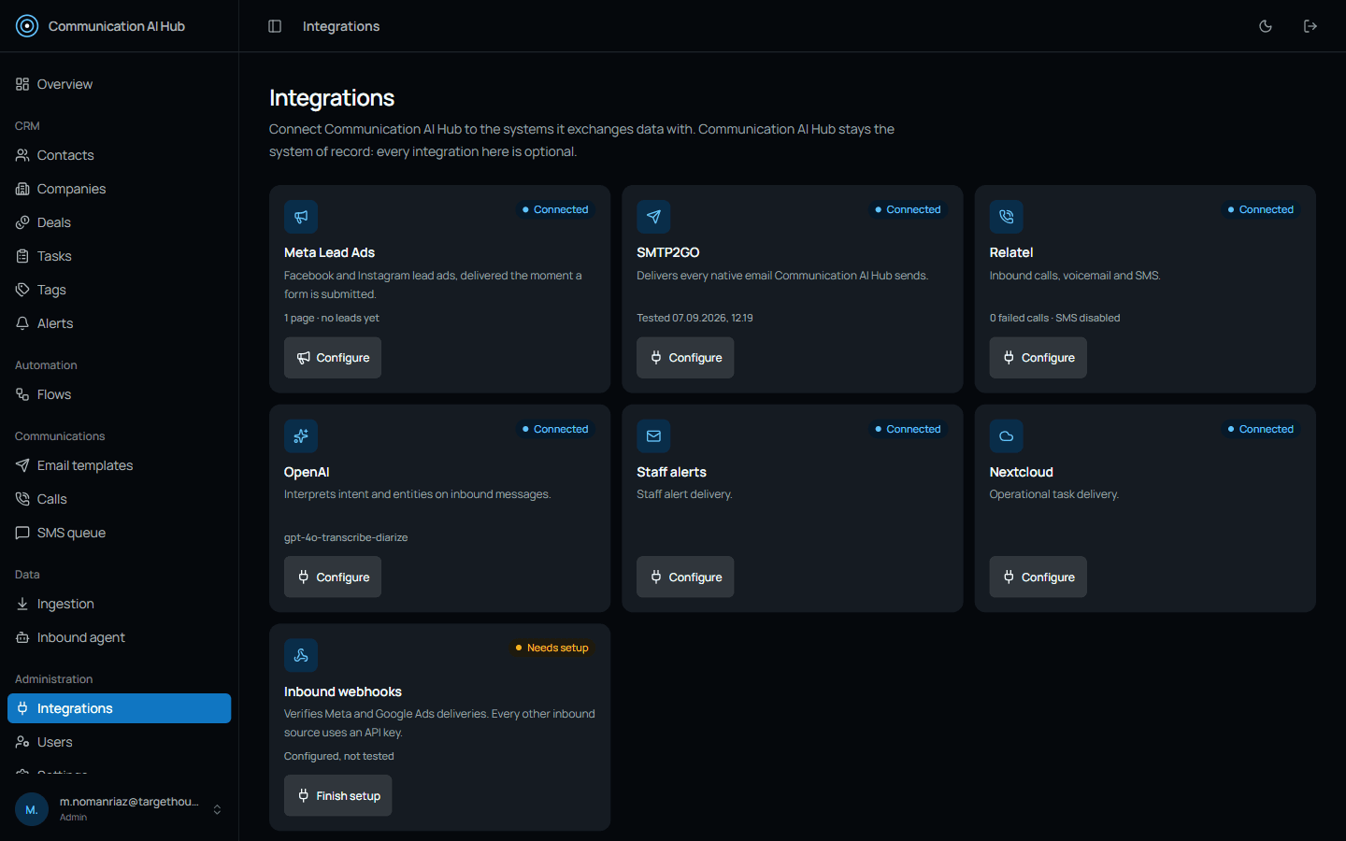Click the Needs setup badge
The height and width of the screenshot is (841, 1346).
(x=552, y=648)
